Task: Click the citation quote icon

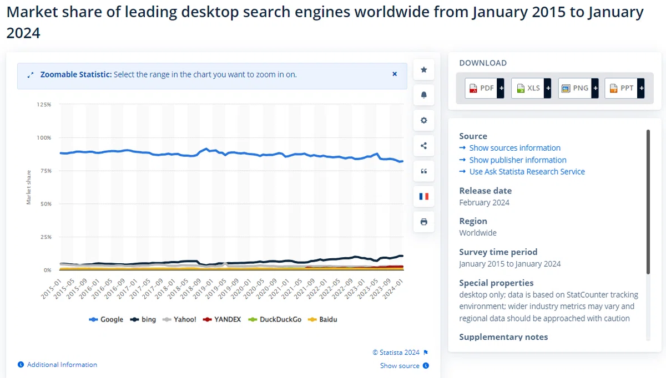Action: tap(424, 171)
